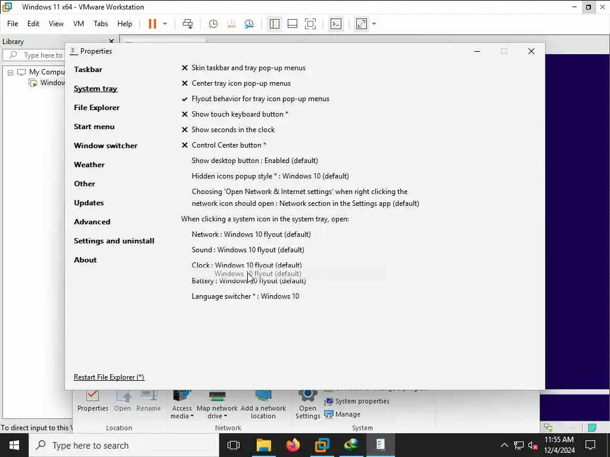
Task: Click the Send Ctrl+Alt+Del toolbar icon
Action: [x=188, y=24]
